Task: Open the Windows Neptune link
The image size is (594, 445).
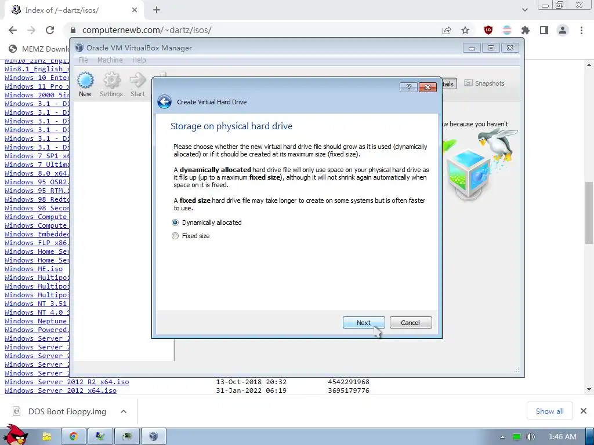Action: click(x=37, y=321)
